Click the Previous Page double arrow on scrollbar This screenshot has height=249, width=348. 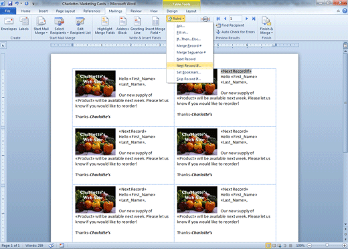345,230
